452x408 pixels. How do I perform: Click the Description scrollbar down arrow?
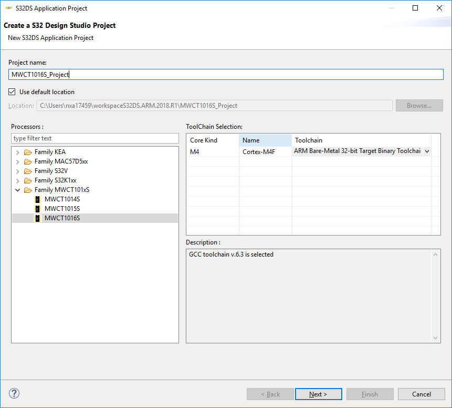click(x=435, y=338)
